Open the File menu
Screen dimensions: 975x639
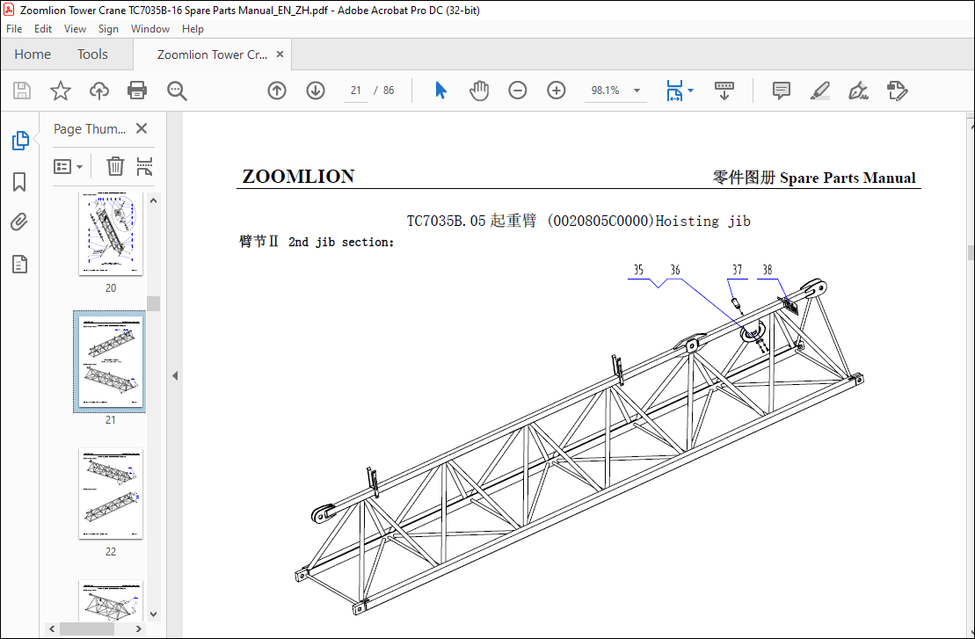[14, 29]
